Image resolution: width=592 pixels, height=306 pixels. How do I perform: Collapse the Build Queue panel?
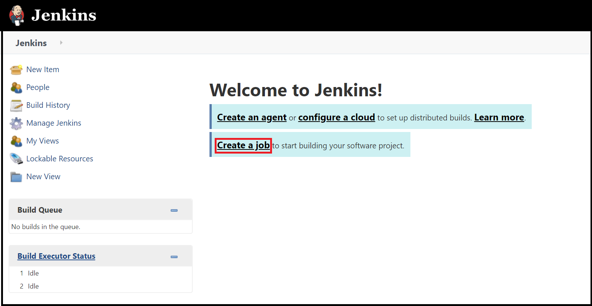tap(174, 210)
